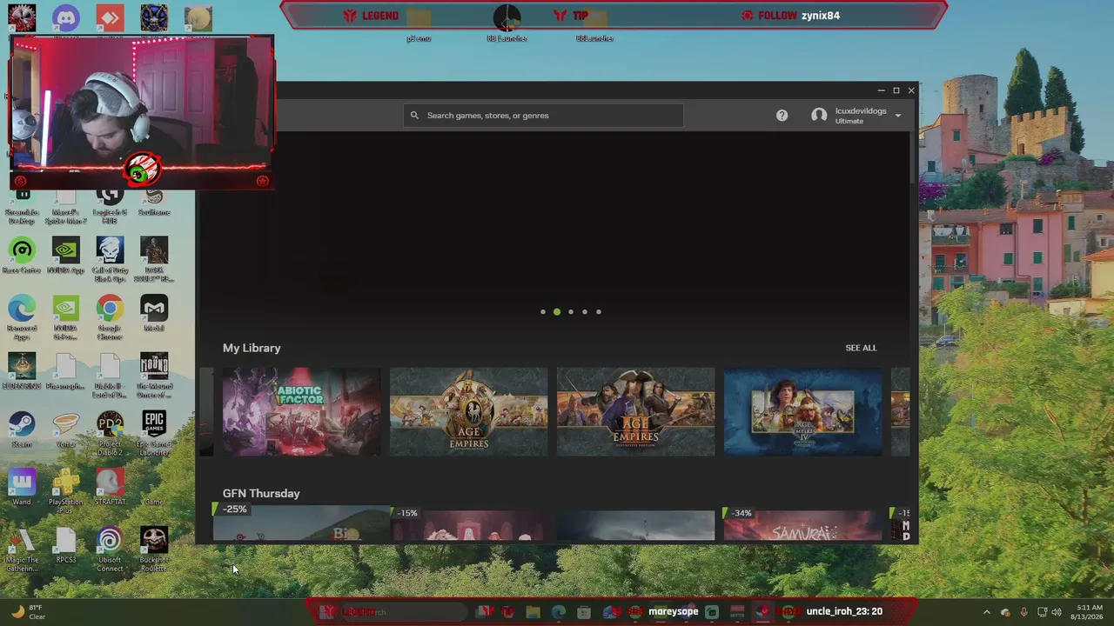Launch Ubisoft Connect from the desktop
The width and height of the screenshot is (1114, 626).
tap(110, 549)
